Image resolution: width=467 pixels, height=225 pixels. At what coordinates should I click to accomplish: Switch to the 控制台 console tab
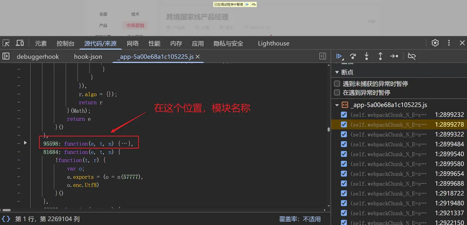coord(65,43)
